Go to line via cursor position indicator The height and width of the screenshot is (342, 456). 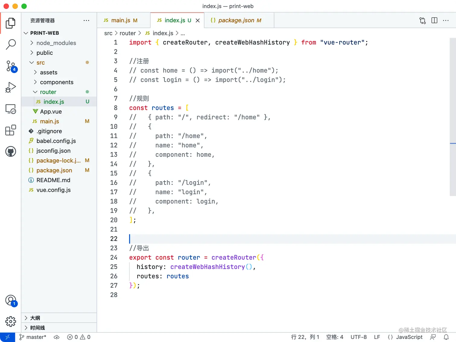pos(305,337)
